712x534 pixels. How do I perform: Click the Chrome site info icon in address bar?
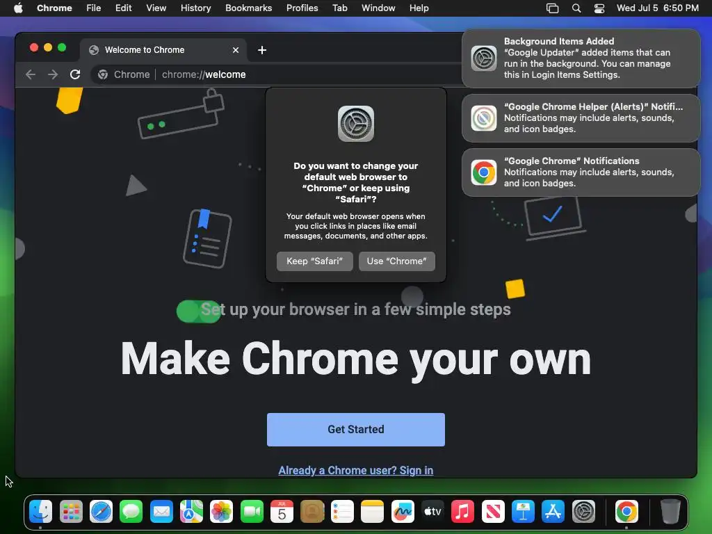pos(103,74)
